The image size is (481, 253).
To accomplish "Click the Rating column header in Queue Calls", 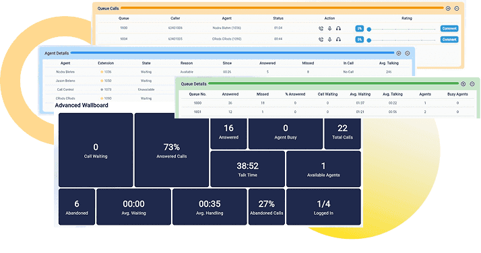I will tap(407, 18).
